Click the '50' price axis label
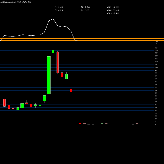 (156, 96)
